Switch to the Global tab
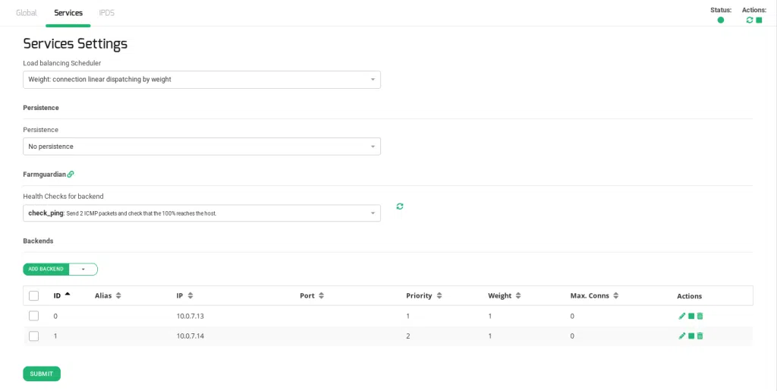777x391 pixels. [x=27, y=13]
